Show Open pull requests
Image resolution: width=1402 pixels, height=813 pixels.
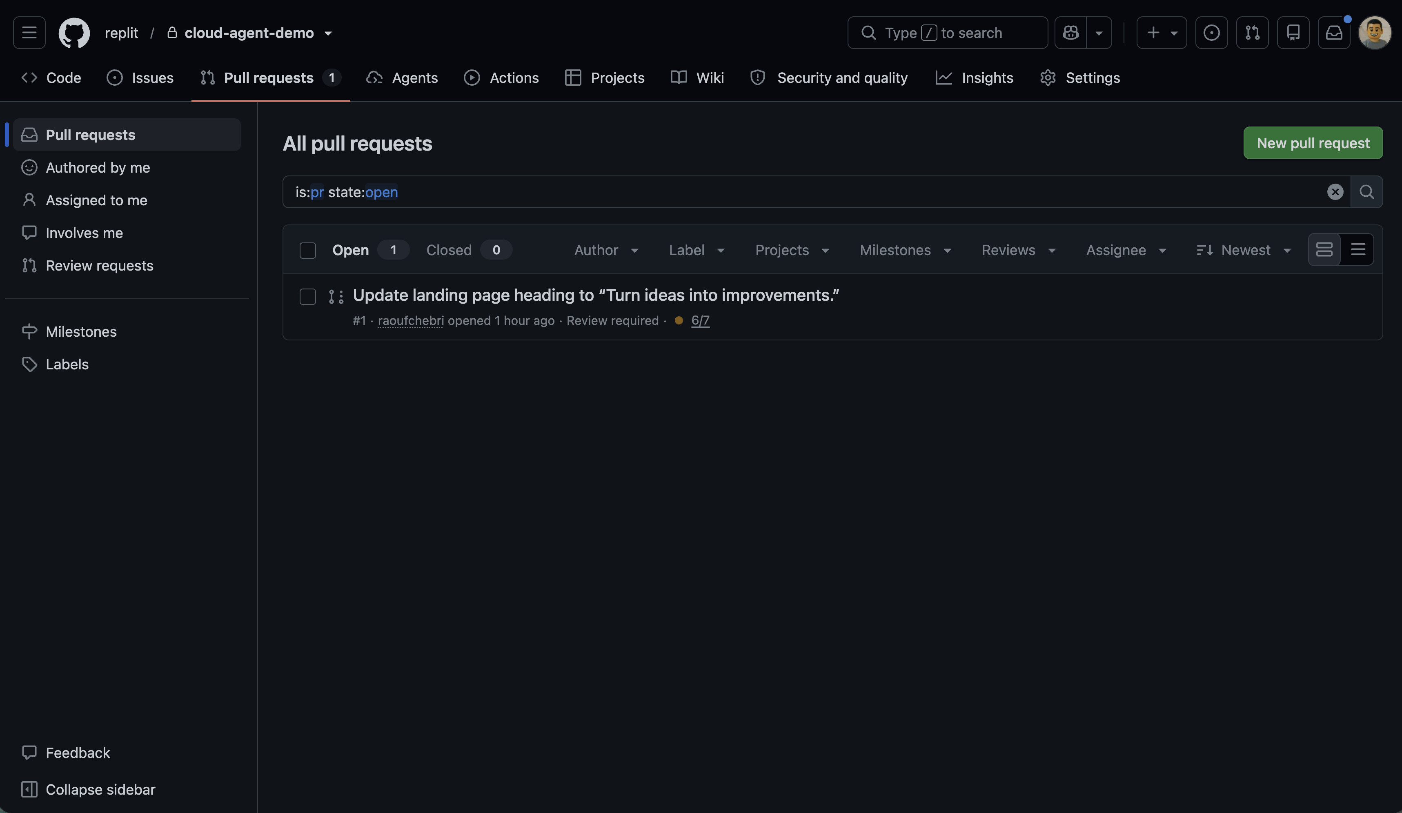(x=371, y=250)
